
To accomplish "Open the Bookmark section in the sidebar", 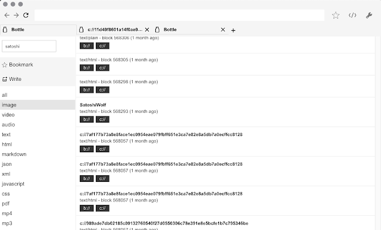I will (38, 65).
